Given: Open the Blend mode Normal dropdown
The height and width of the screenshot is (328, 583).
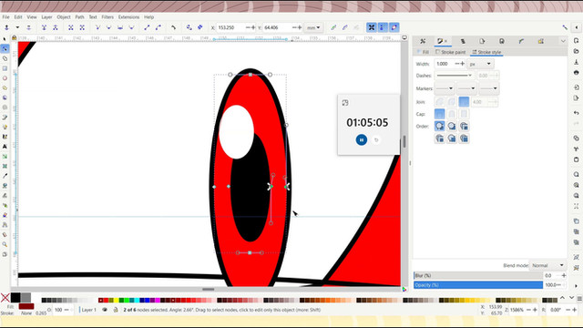Looking at the screenshot, I should 547,265.
